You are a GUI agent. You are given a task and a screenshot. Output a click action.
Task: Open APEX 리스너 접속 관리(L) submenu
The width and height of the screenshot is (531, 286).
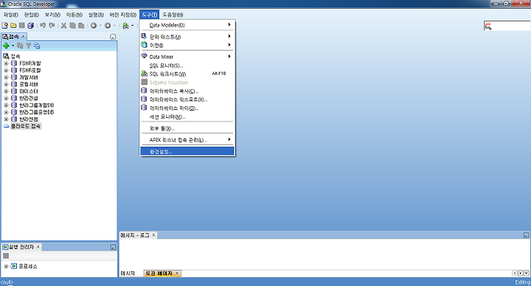187,140
